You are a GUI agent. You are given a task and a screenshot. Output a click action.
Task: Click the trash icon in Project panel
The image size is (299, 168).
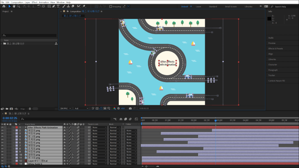pyautogui.click(x=30, y=109)
